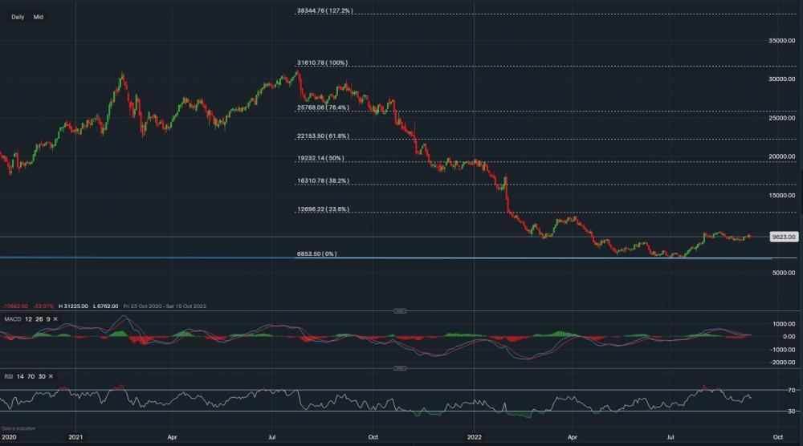
Task: Open the Daily timeframe dropdown
Action: point(18,17)
